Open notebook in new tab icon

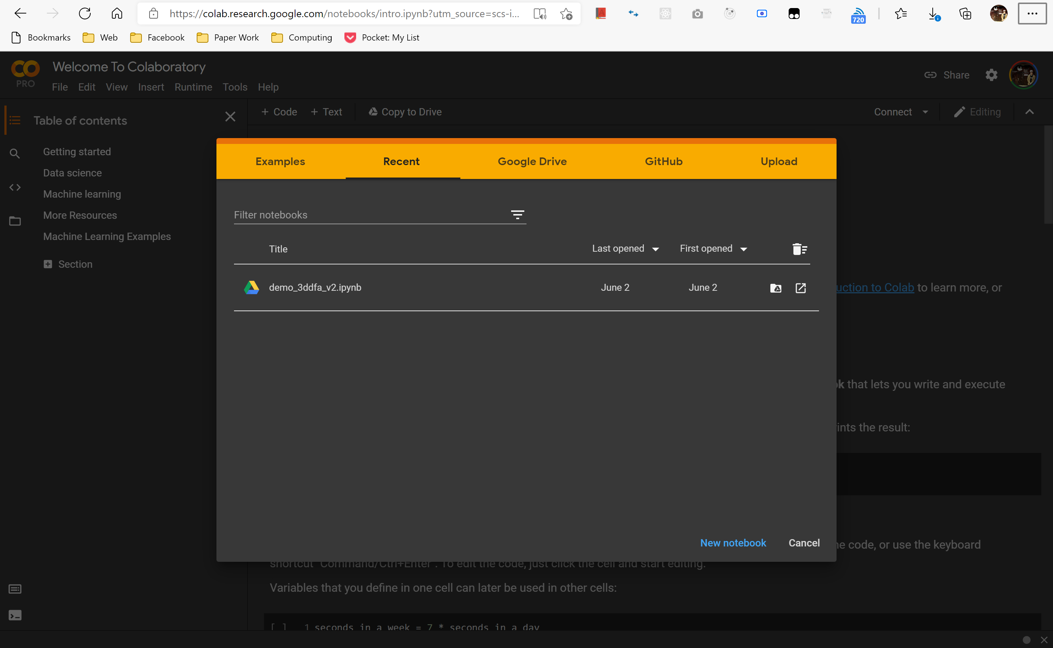pyautogui.click(x=800, y=287)
